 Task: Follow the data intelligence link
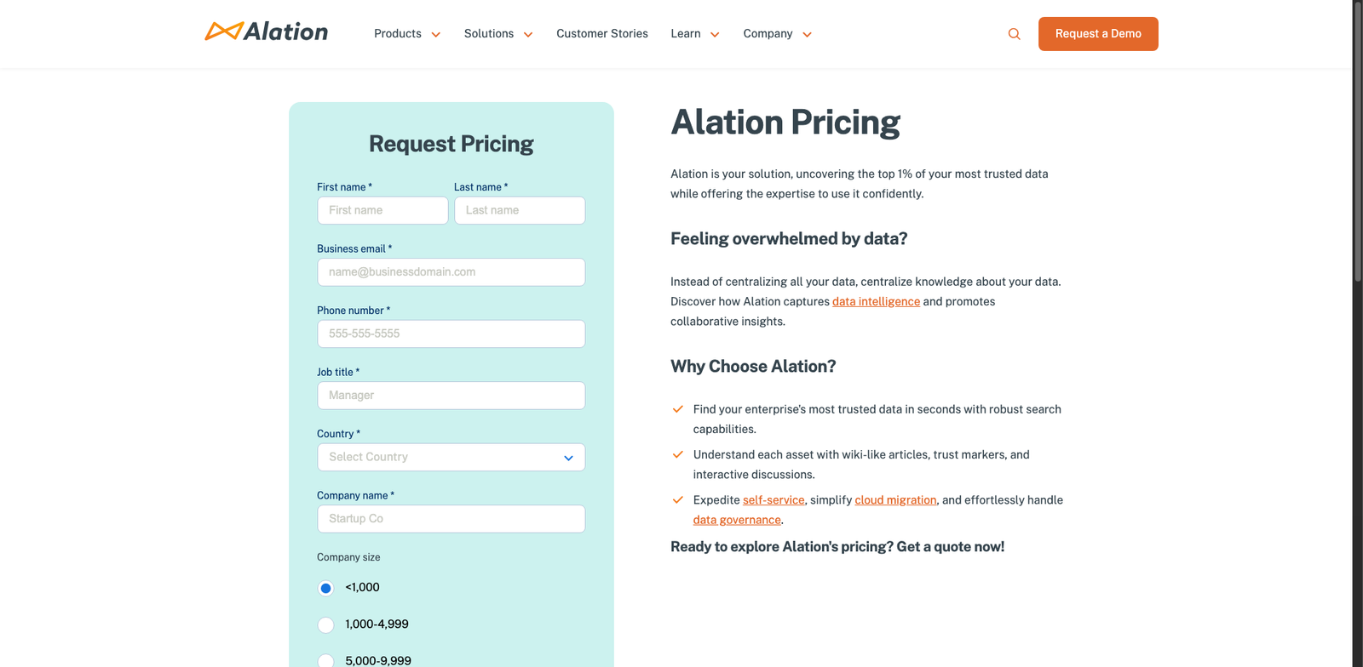tap(876, 301)
